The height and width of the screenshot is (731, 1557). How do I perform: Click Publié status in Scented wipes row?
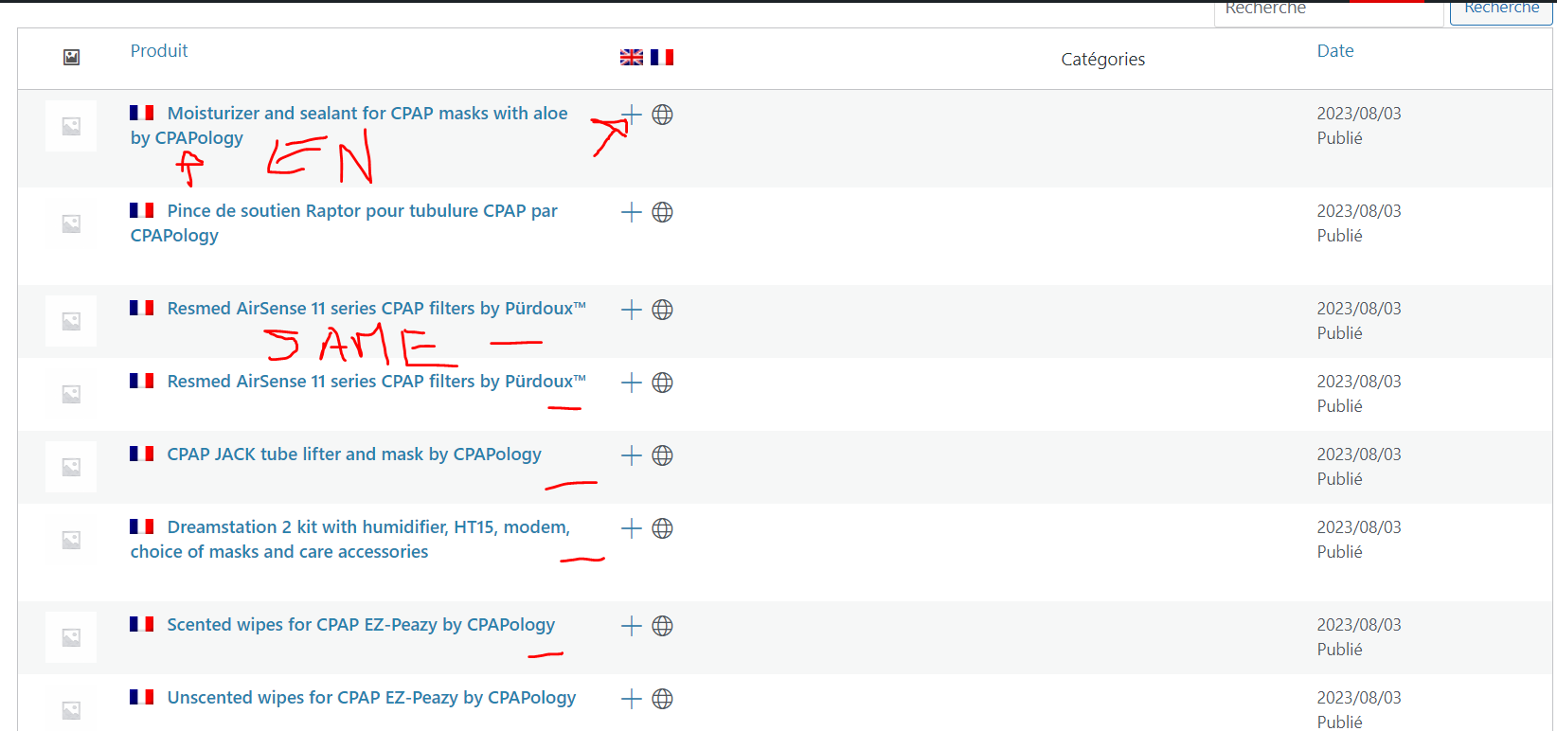(1339, 650)
